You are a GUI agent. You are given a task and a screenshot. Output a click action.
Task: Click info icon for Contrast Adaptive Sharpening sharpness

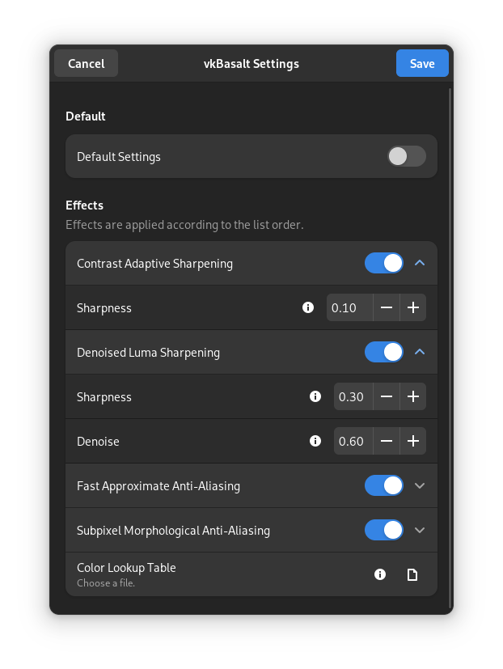click(307, 307)
